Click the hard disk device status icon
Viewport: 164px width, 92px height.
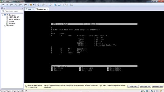point(141,91)
